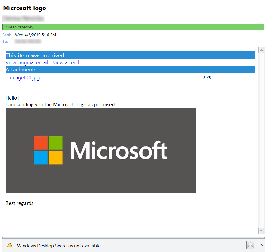Click the vertical scrollbar track
Viewport: 267px width, 252px height.
pyautogui.click(x=261, y=138)
